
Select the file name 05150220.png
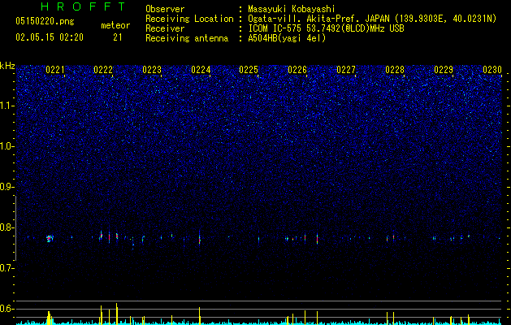click(45, 21)
